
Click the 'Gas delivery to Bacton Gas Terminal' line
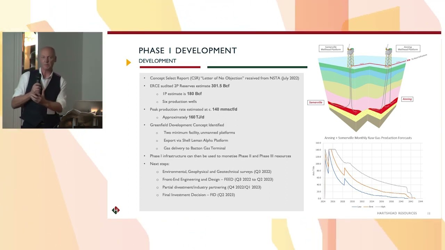tap(194, 148)
